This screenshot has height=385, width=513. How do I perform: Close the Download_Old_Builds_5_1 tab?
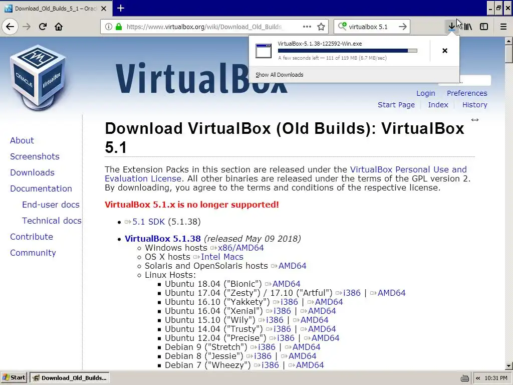coord(104,9)
